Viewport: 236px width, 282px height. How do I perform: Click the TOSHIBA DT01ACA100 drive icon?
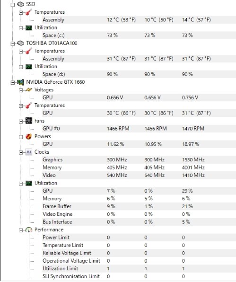(x=20, y=43)
